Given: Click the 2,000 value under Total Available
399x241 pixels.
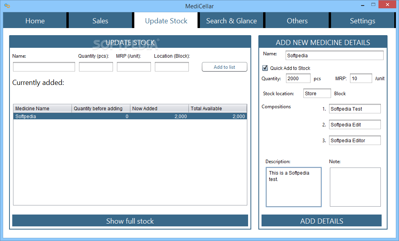Looking at the screenshot, I should [x=239, y=116].
